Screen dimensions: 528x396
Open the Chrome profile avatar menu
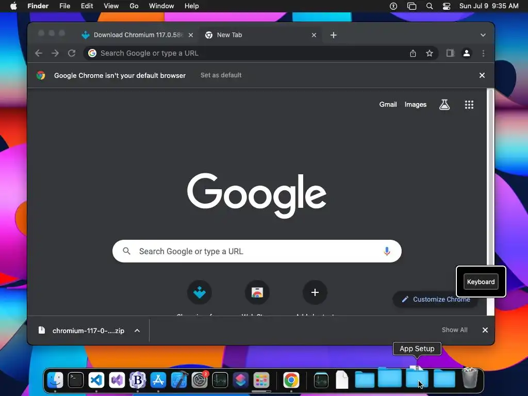[x=467, y=53]
